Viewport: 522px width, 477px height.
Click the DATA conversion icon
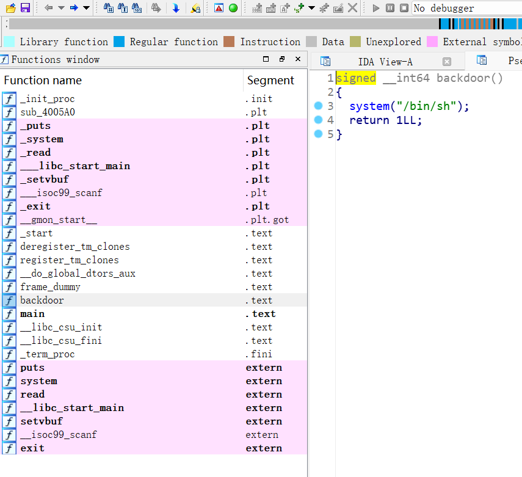pos(271,8)
